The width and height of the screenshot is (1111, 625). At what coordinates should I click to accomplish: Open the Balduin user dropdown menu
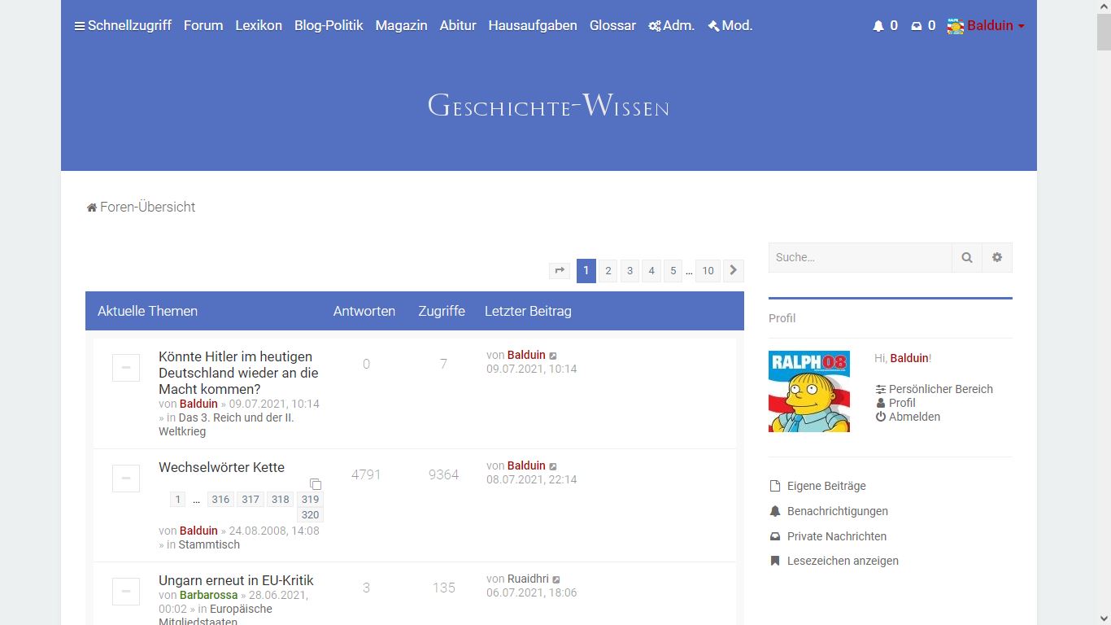[986, 26]
